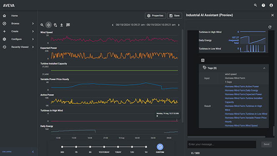Click the AVEVA logo
Viewport: 277px width, 156px height.
(x=9, y=5)
